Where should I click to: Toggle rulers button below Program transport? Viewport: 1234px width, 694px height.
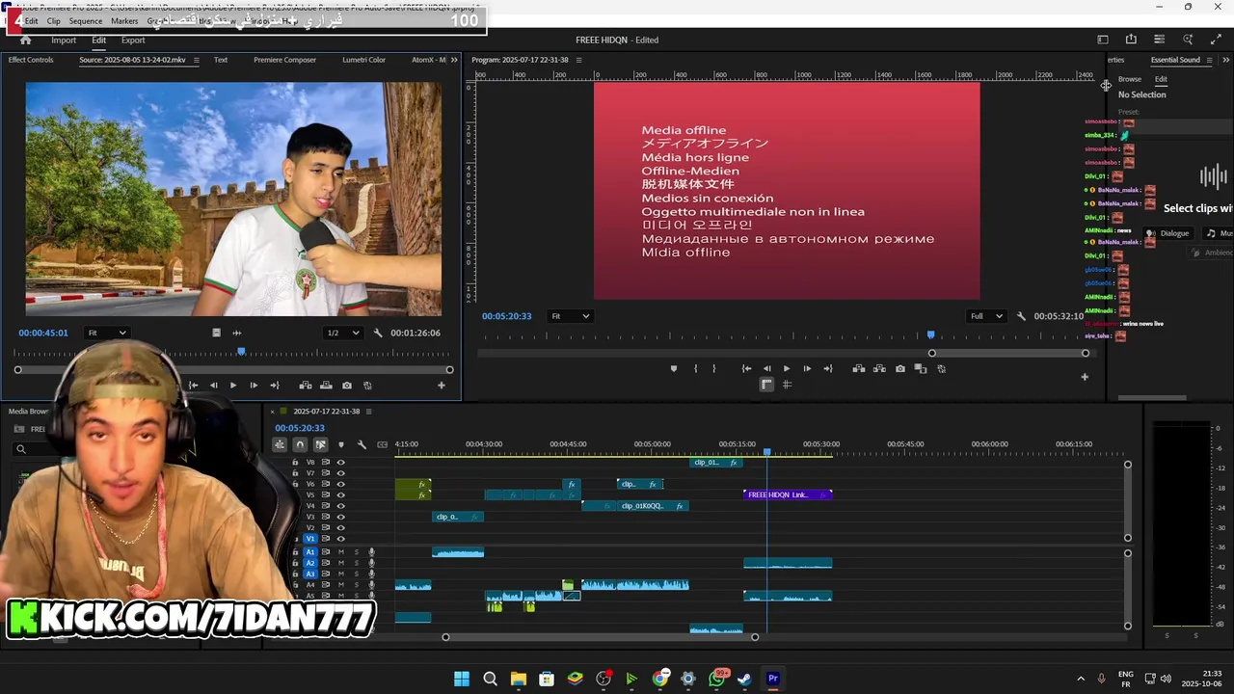[766, 385]
